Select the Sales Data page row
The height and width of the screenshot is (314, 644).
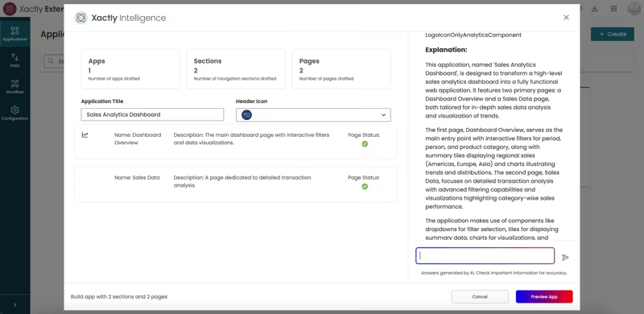pyautogui.click(x=236, y=184)
